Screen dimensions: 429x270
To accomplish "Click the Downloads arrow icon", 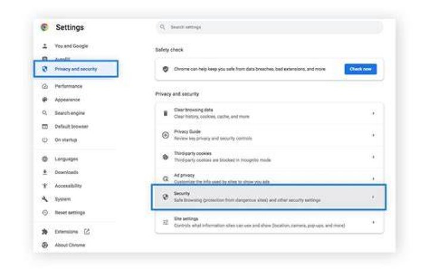I will pyautogui.click(x=45, y=172).
